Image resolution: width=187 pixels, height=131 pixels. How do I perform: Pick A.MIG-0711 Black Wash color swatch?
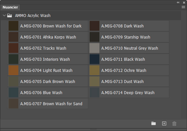[x=94, y=59]
